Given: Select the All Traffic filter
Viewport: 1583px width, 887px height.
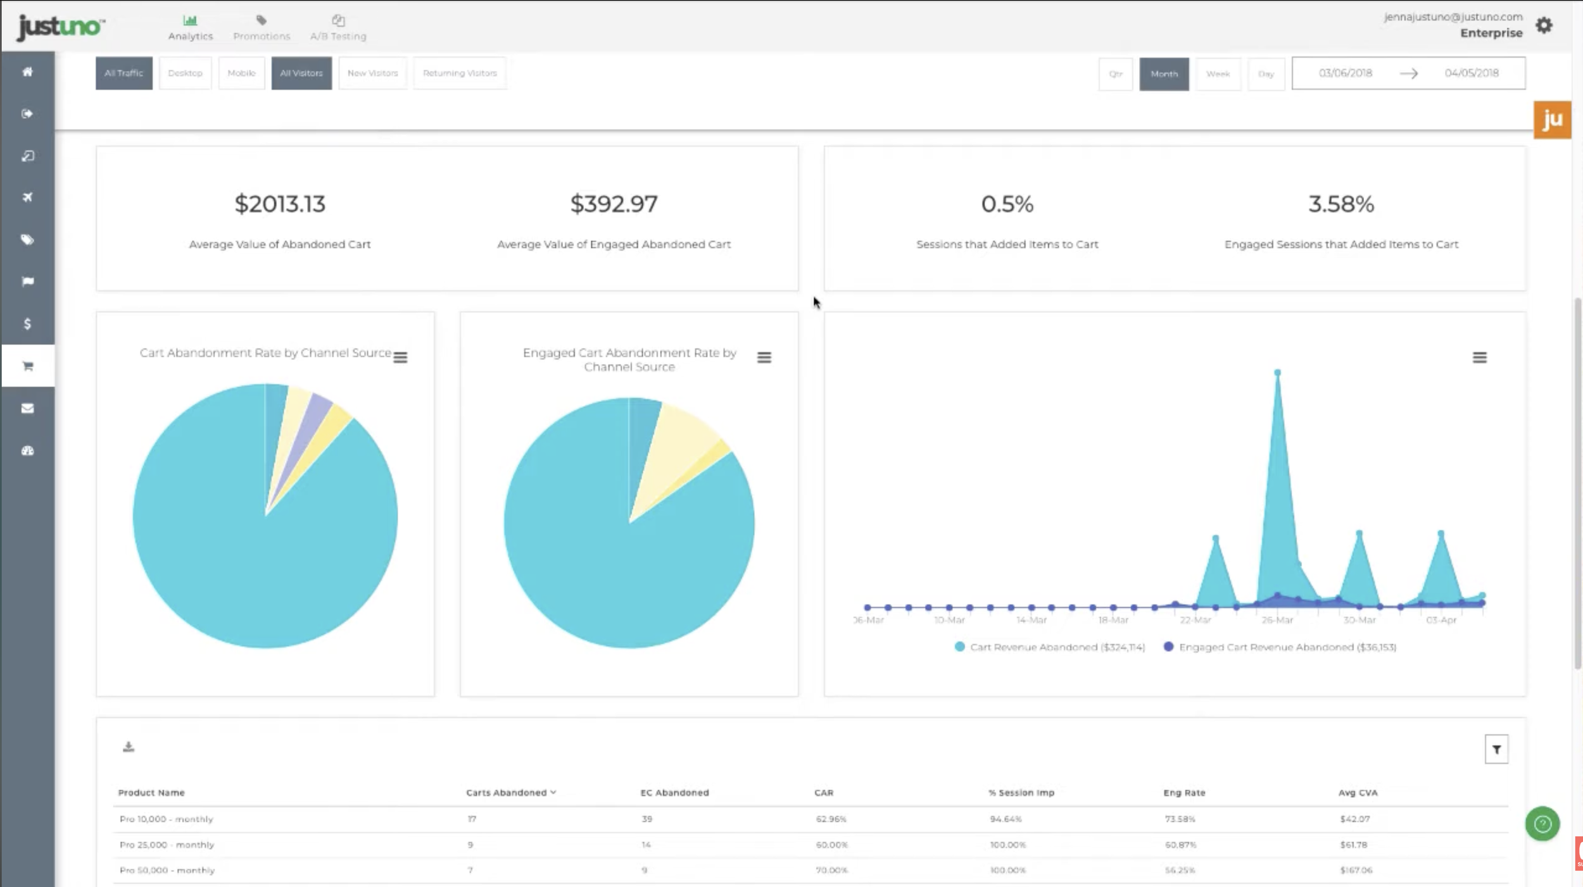Looking at the screenshot, I should pos(124,73).
